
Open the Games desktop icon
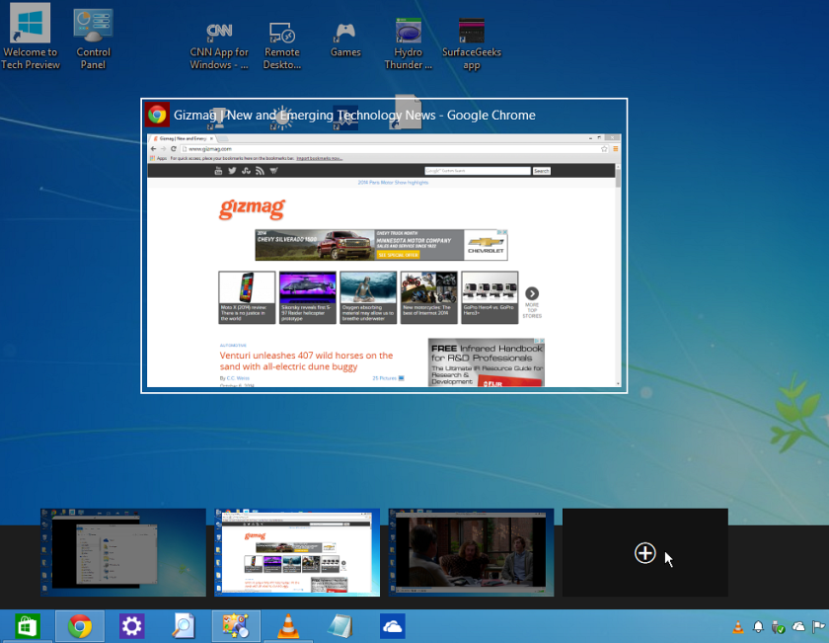click(345, 40)
